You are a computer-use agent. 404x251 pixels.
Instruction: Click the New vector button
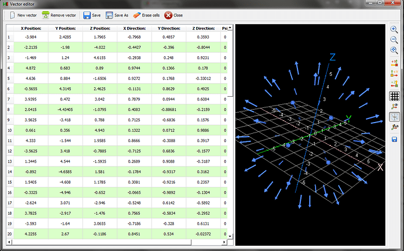[x=22, y=15]
